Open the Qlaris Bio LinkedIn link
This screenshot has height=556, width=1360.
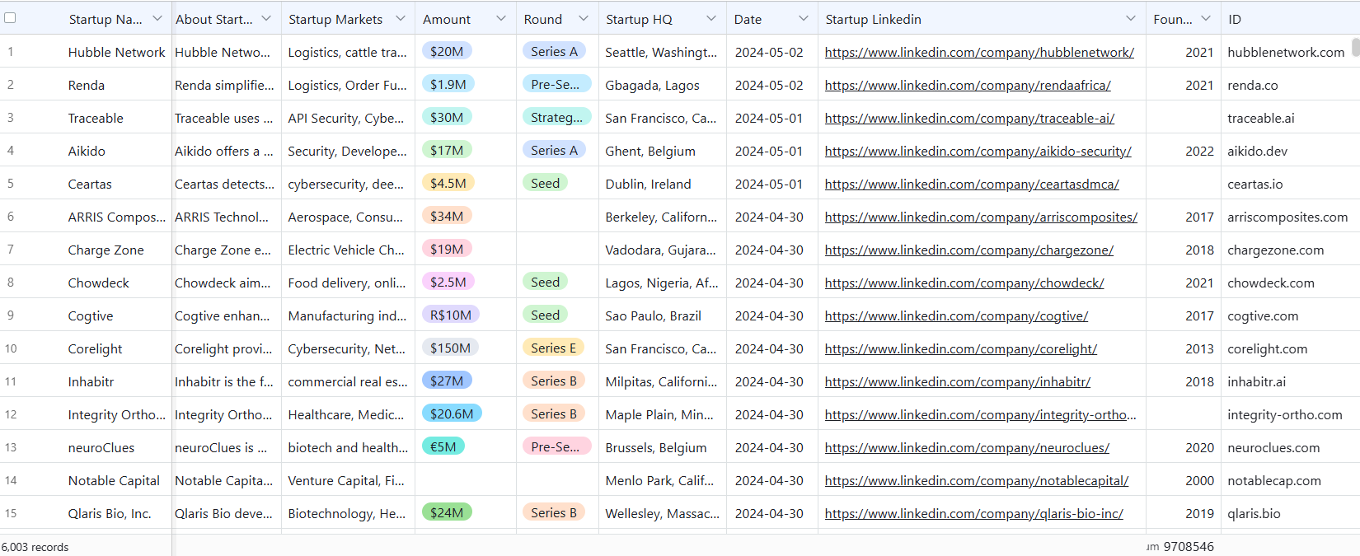tap(974, 513)
